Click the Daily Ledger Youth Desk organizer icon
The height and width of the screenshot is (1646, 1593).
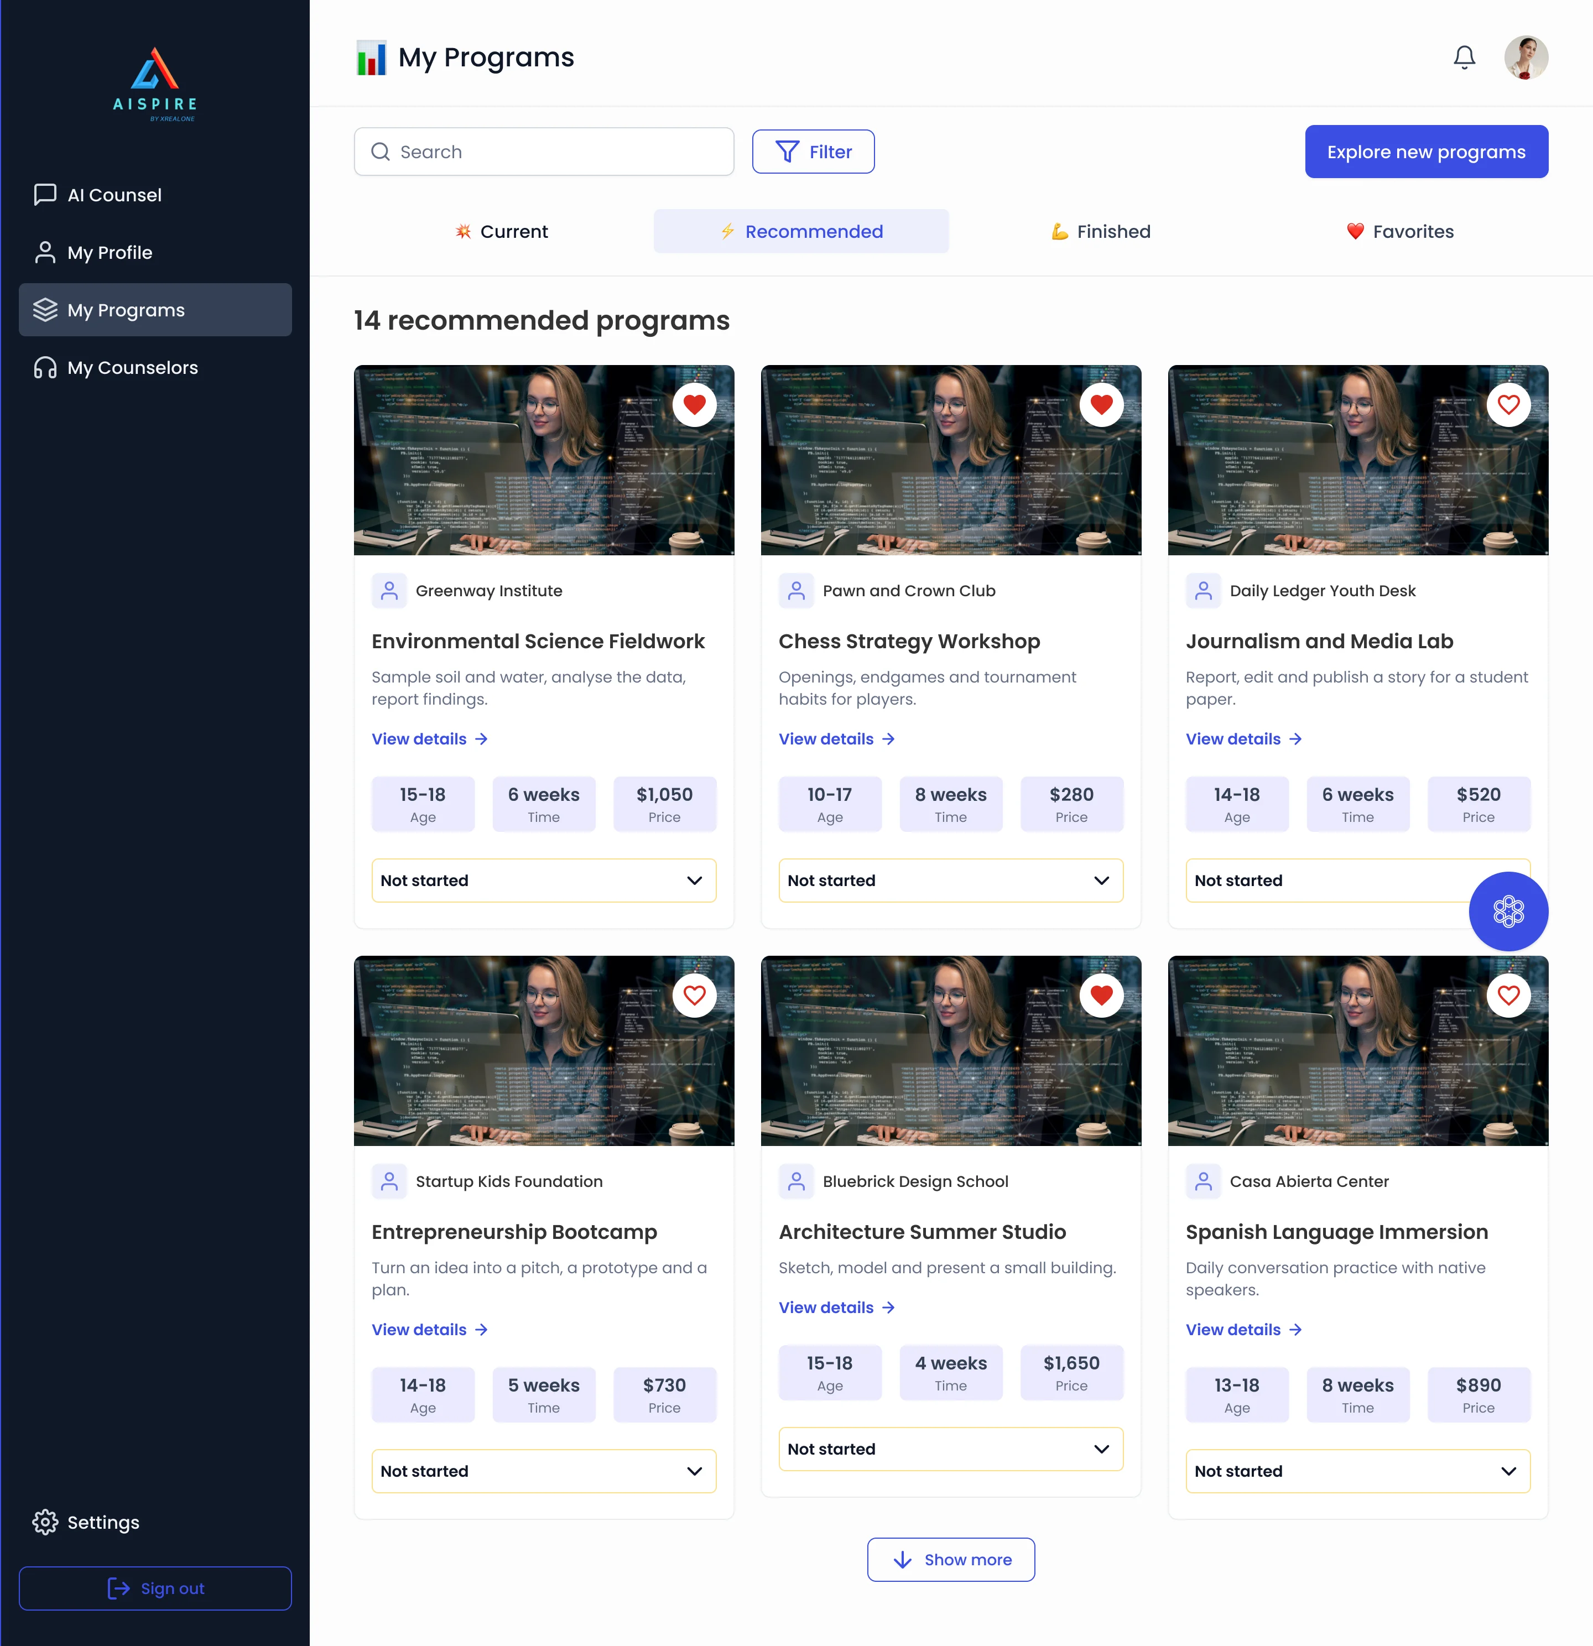tap(1204, 591)
